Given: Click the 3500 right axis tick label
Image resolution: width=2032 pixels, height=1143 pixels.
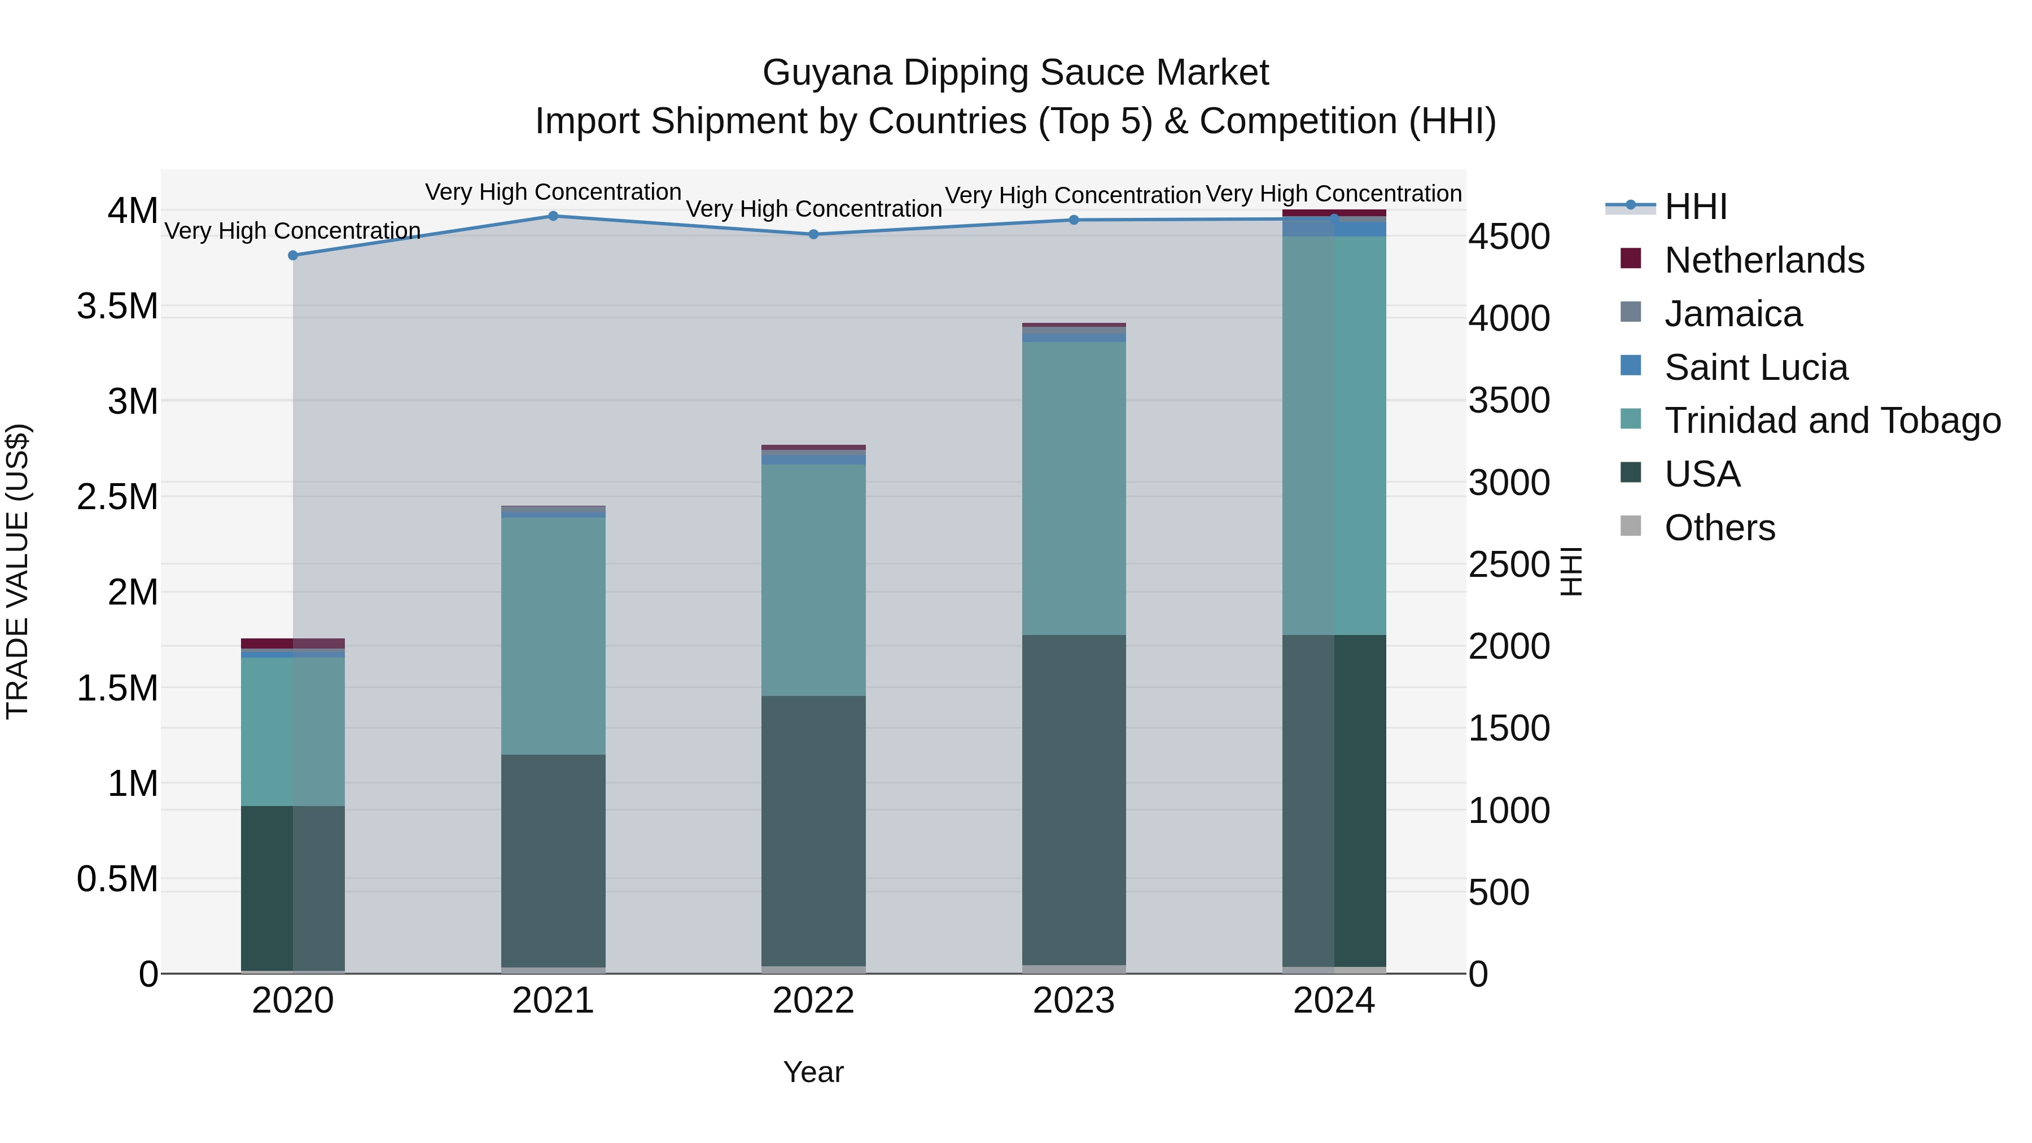Looking at the screenshot, I should pos(1509,400).
